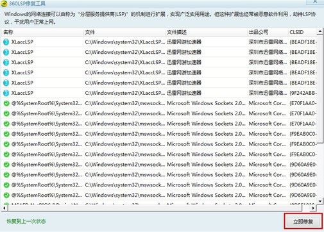Click green check icon of last fully visible row

click(x=6, y=195)
